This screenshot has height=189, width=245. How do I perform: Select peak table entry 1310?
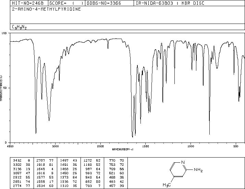(x=64, y=186)
